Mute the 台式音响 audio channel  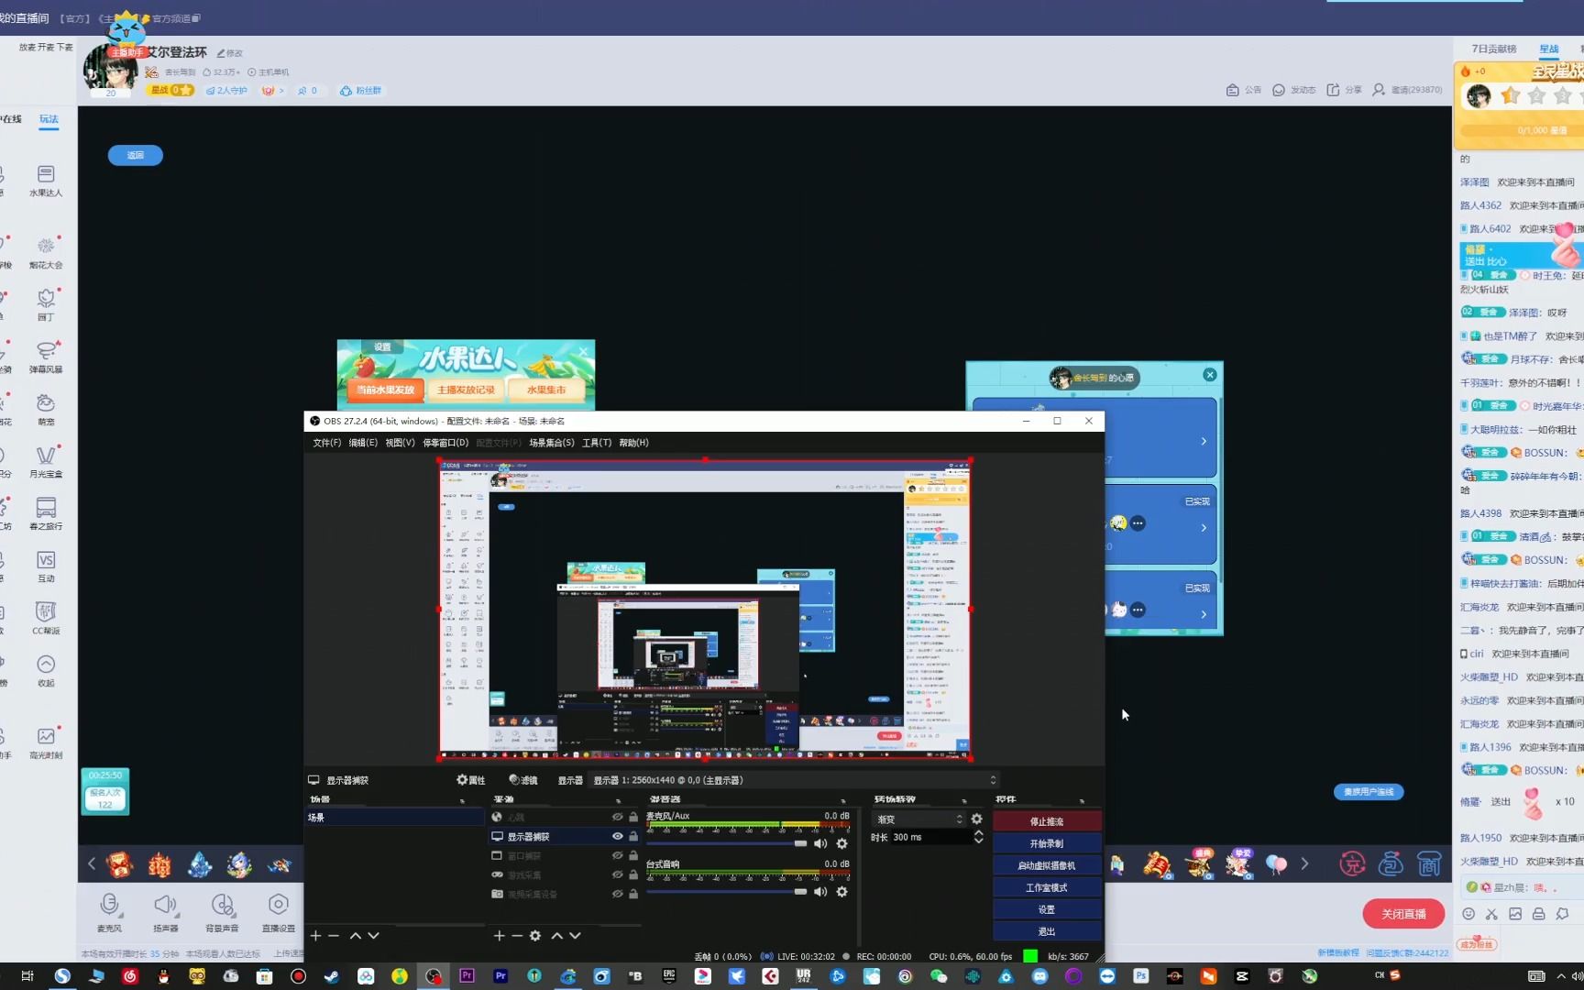pyautogui.click(x=820, y=891)
